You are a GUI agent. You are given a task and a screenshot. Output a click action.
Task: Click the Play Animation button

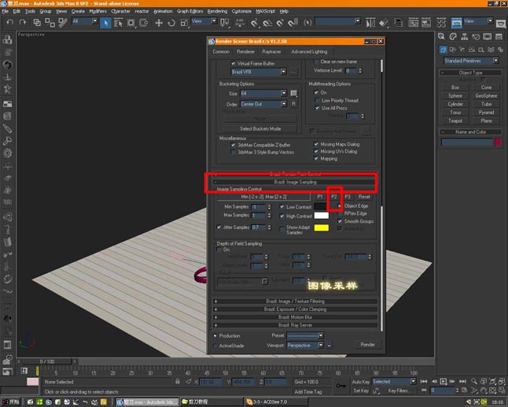pos(444,381)
